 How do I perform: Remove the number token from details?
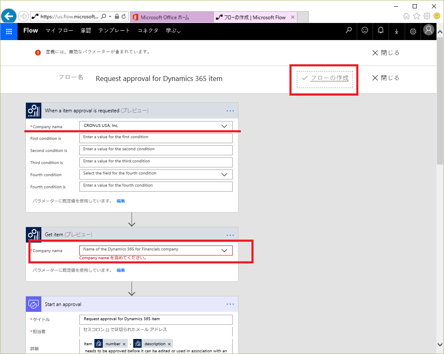[124, 344]
